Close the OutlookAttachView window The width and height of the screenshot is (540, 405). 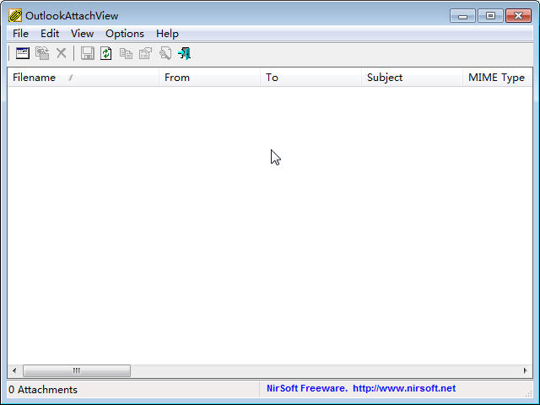[518, 16]
